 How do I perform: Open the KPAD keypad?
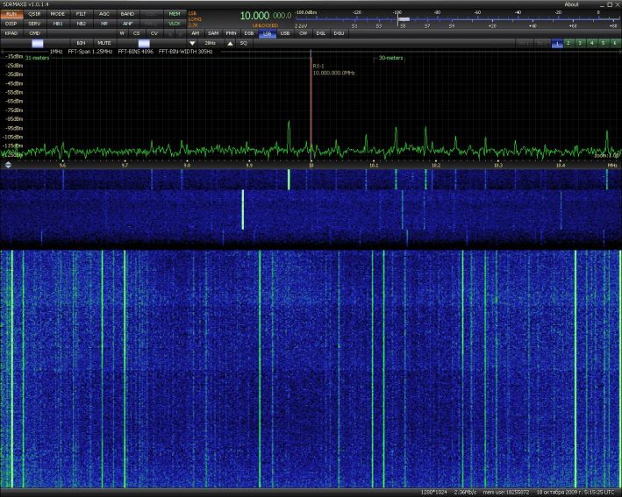tap(11, 33)
